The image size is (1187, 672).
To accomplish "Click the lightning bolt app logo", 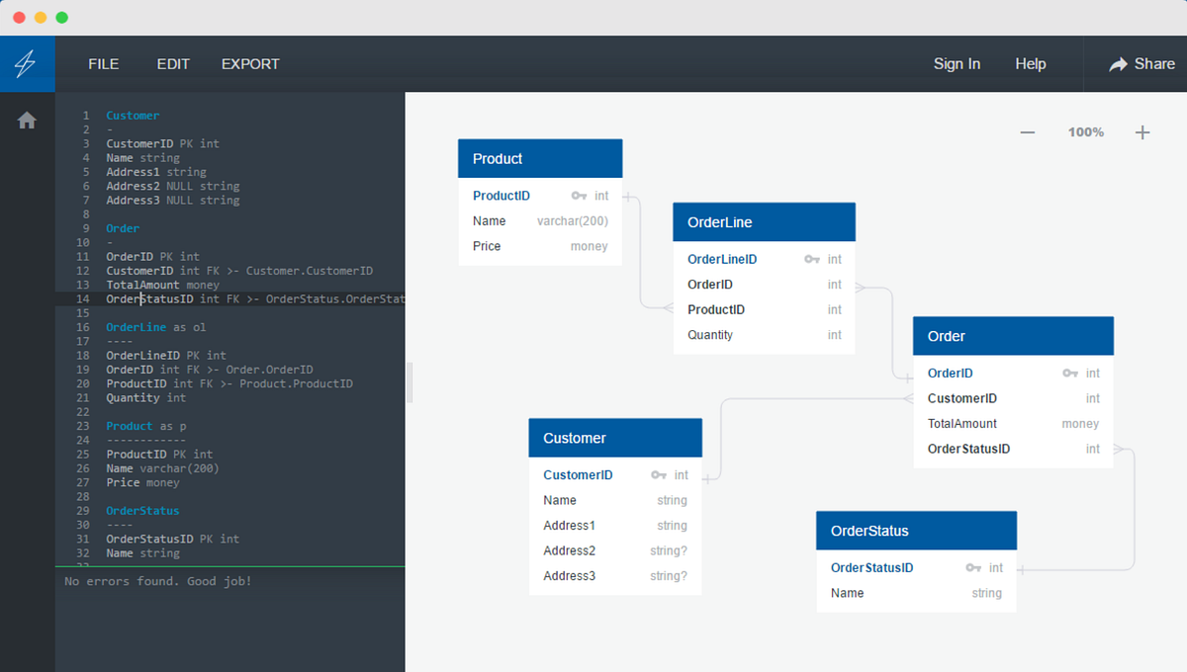I will click(27, 63).
